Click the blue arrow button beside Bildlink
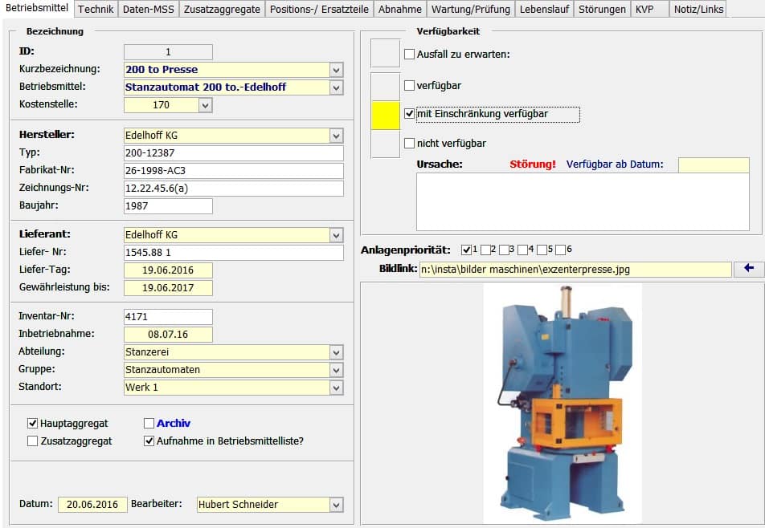Viewport: 765px width, 528px height. (x=749, y=269)
